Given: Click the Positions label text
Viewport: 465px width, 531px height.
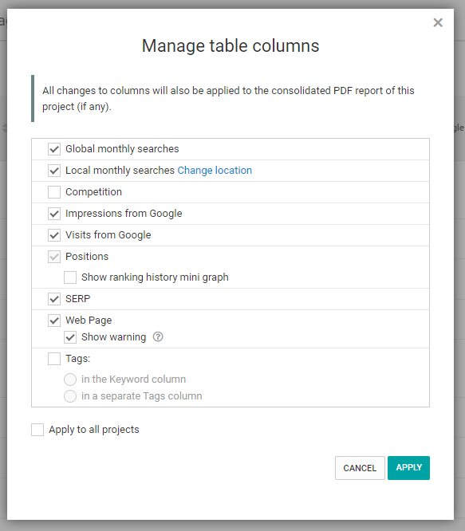Looking at the screenshot, I should point(87,257).
